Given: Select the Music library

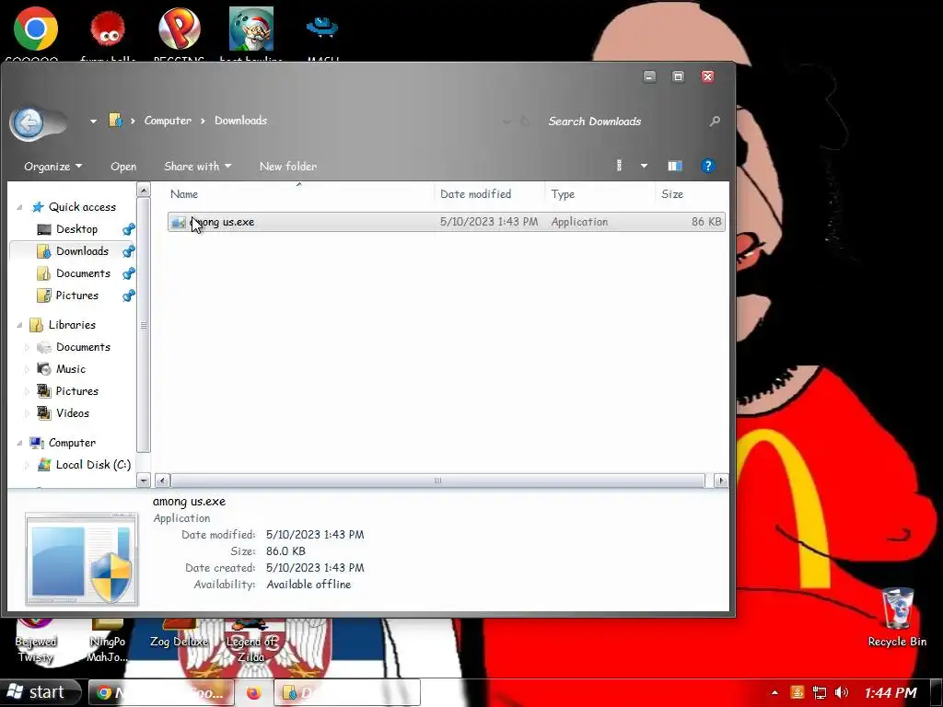Looking at the screenshot, I should click(x=70, y=369).
